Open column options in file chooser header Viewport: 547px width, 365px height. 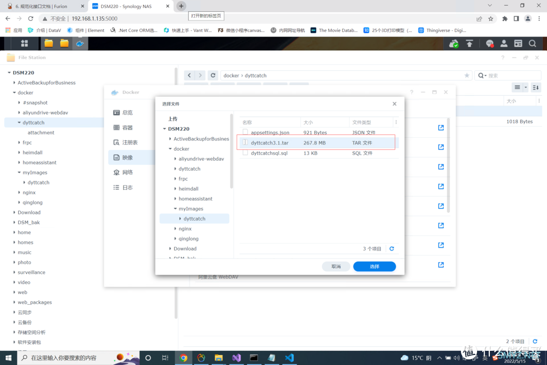coord(396,122)
